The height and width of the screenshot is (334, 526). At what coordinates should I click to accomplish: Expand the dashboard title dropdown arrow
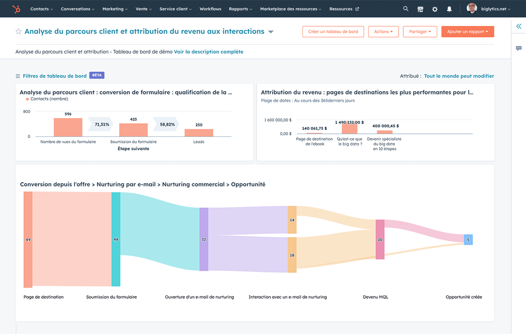click(x=271, y=31)
